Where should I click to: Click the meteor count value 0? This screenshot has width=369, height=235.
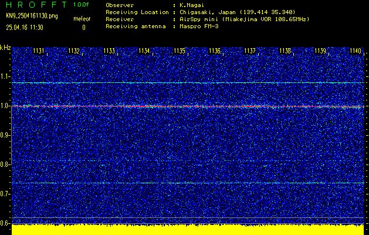coord(84,28)
